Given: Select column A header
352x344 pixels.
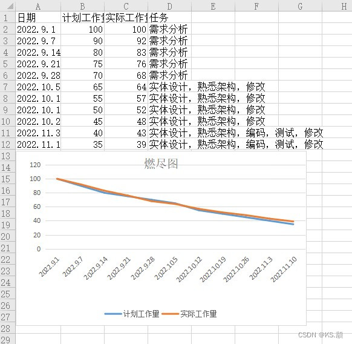Looking at the screenshot, I should point(38,6).
